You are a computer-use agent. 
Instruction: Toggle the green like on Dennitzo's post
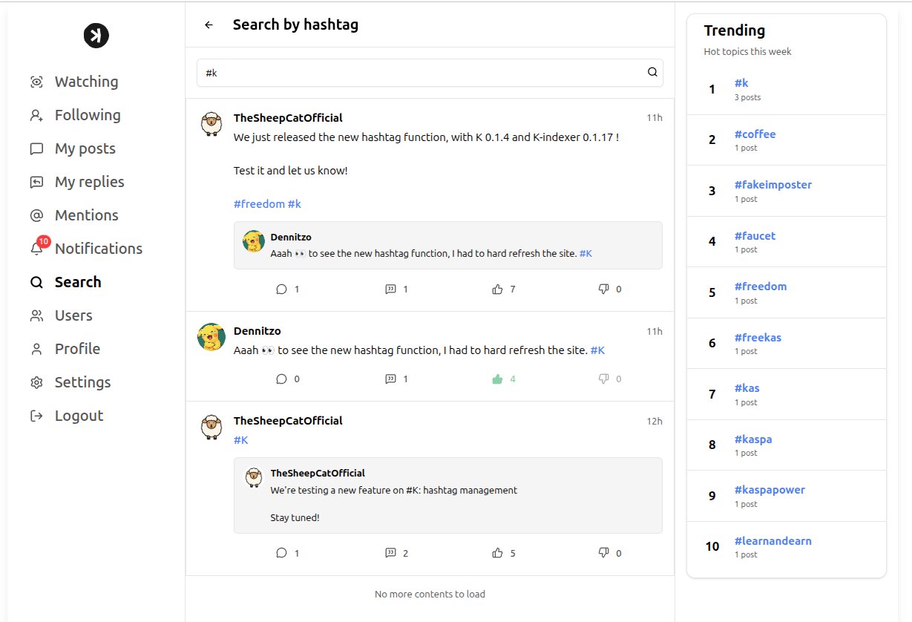point(497,379)
